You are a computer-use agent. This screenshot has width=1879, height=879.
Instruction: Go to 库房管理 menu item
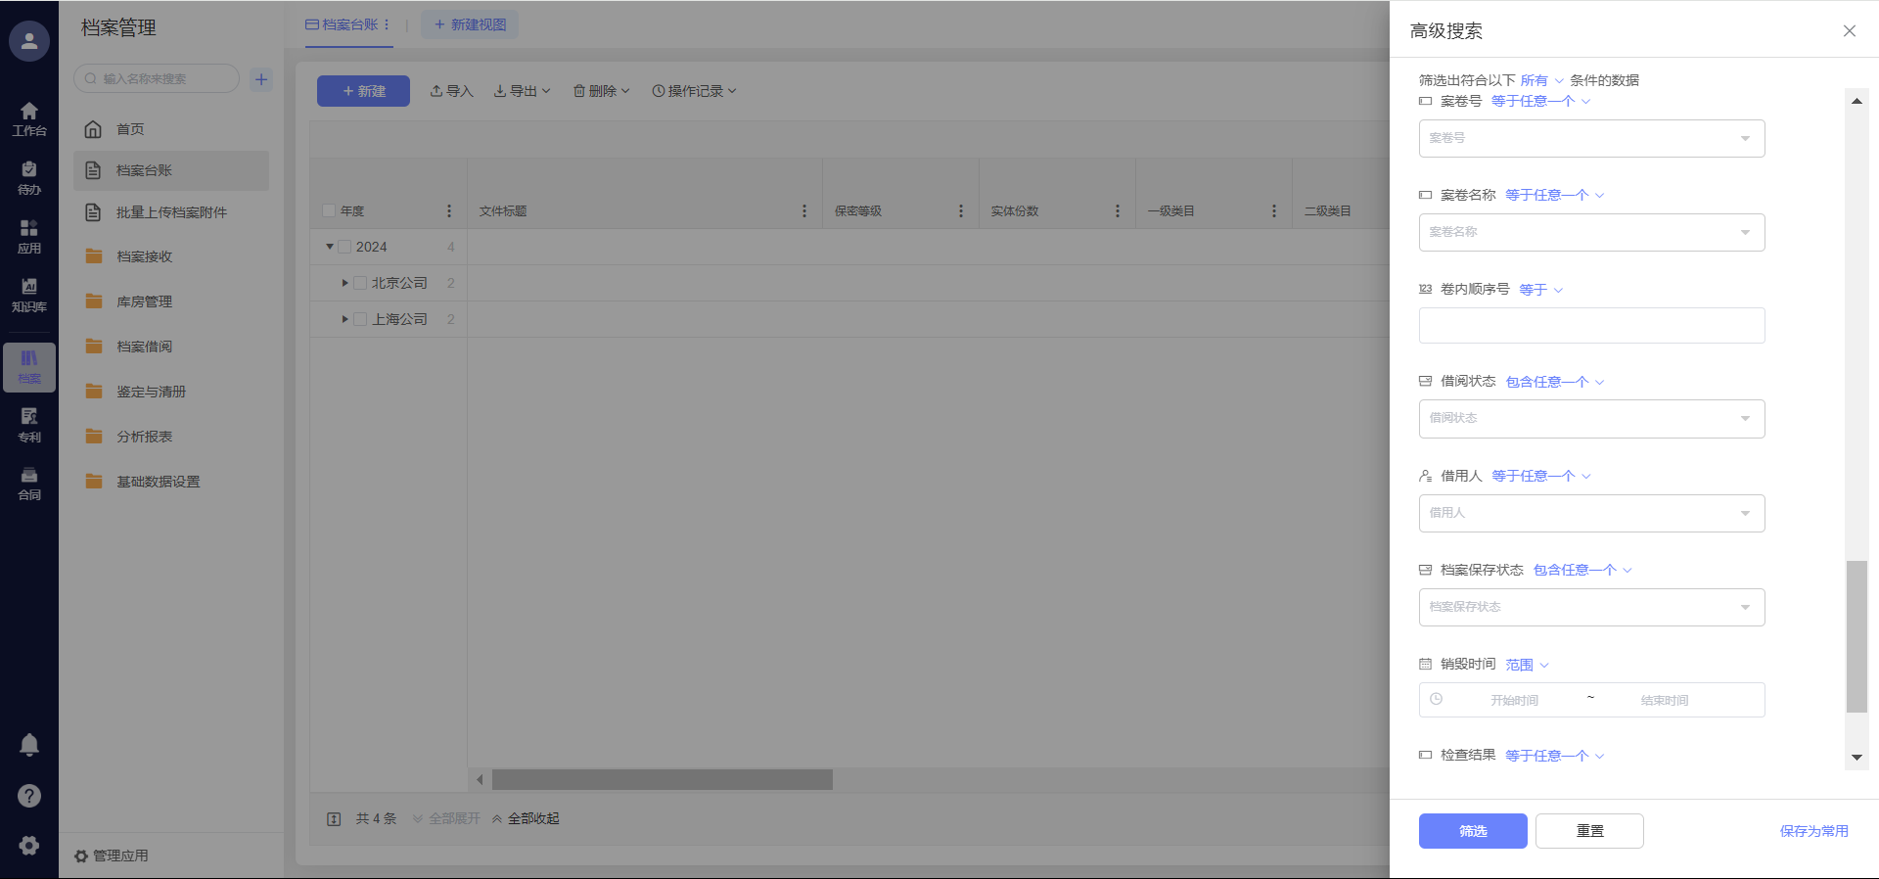[x=144, y=301]
